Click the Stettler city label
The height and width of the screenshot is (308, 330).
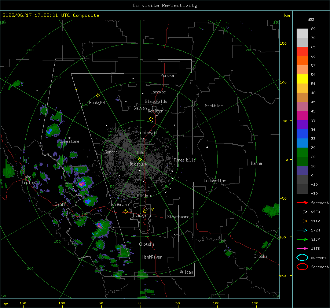tap(214, 106)
